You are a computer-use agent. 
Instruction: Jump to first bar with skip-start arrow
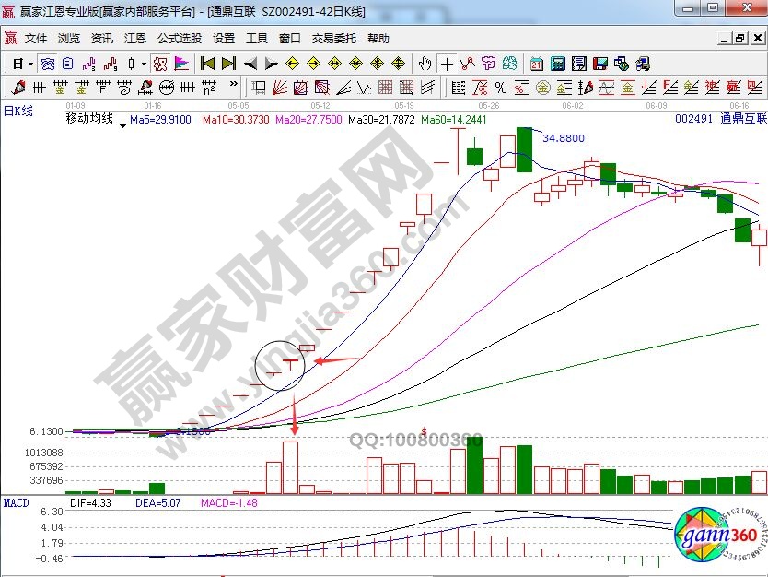tap(207, 64)
